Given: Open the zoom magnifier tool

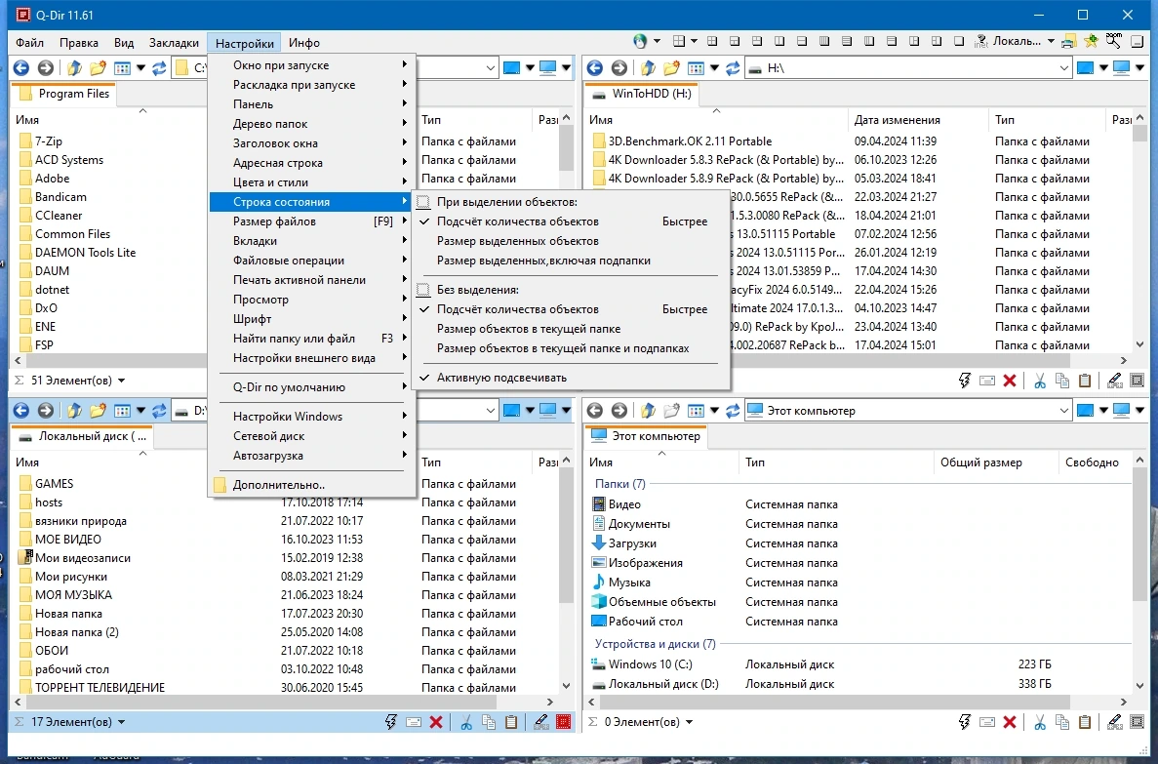Looking at the screenshot, I should tap(1114, 41).
